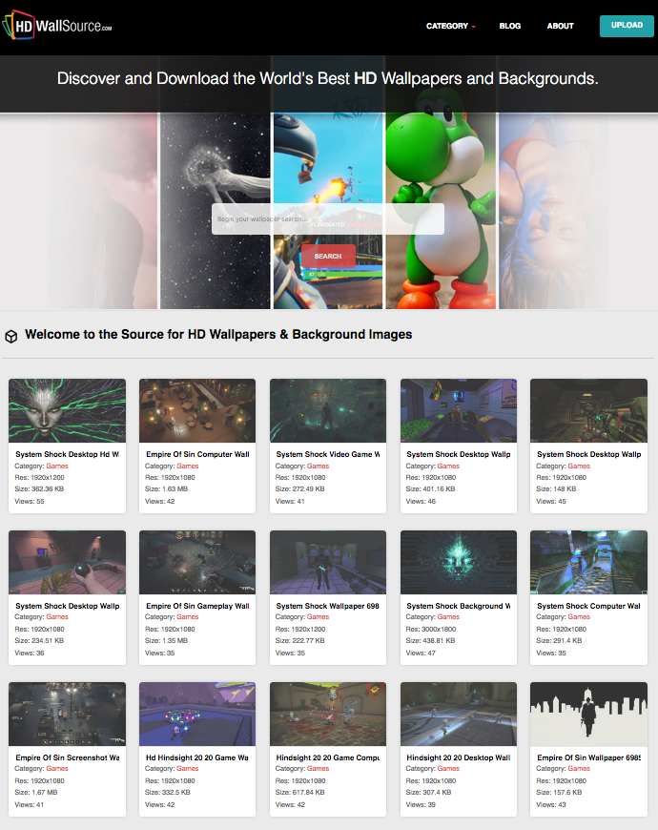658x830 pixels.
Task: Click the System Shock Video Game title
Action: click(x=328, y=454)
